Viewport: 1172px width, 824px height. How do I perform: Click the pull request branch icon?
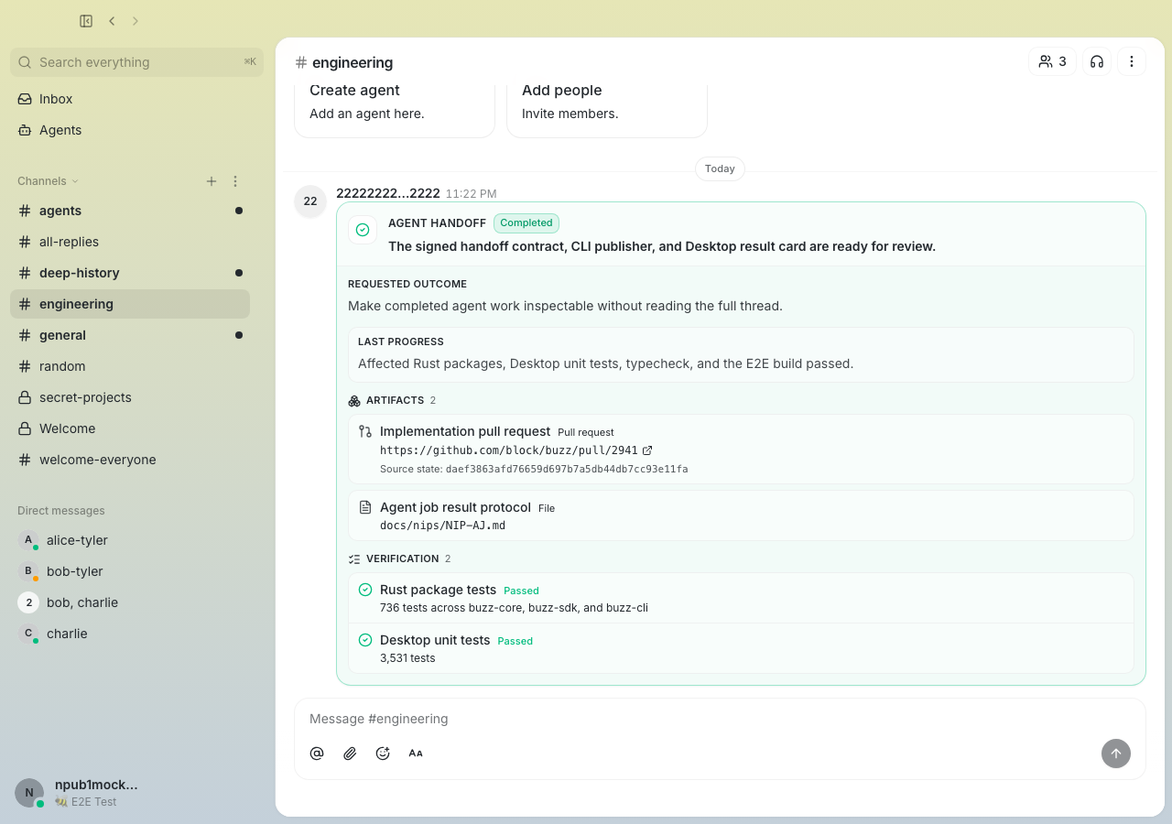click(x=365, y=431)
